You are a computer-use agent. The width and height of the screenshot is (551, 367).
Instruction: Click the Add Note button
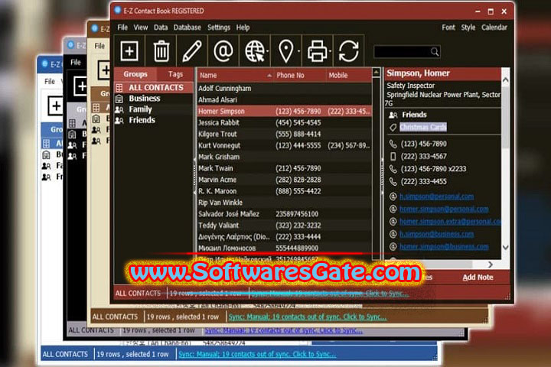pyautogui.click(x=478, y=278)
